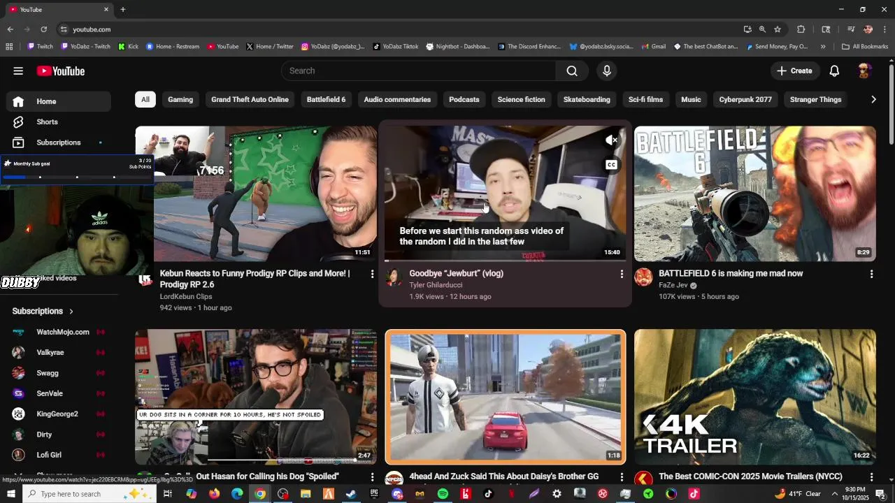Filter by Music chip

coord(691,99)
